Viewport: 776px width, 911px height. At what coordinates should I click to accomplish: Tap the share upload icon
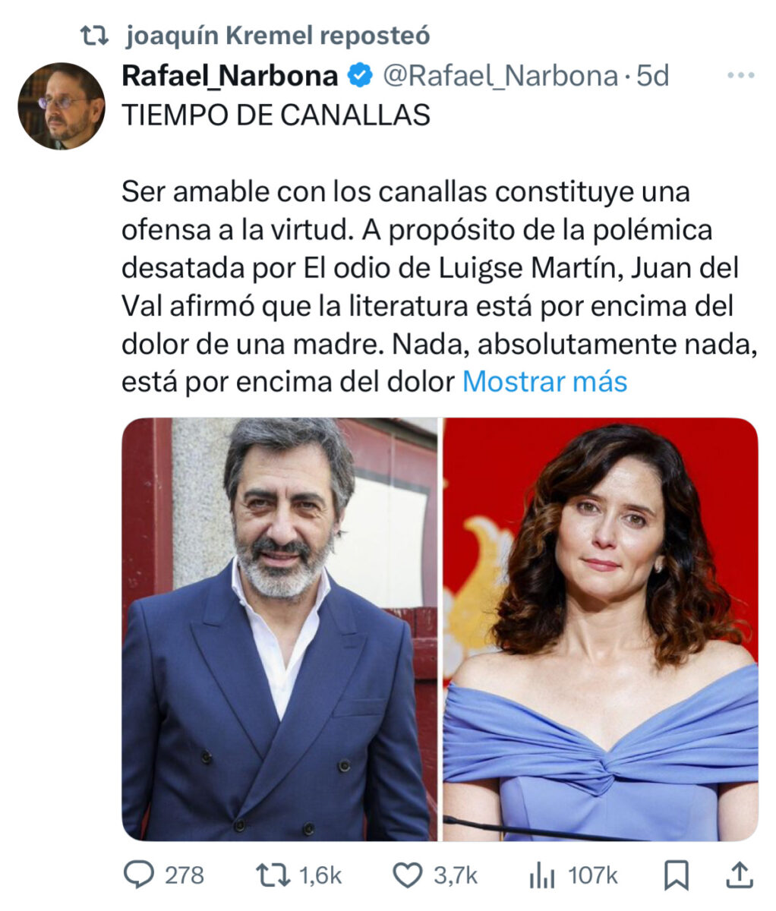pyautogui.click(x=739, y=875)
